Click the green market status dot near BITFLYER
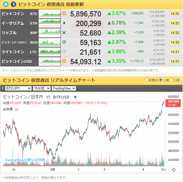Screen dimensions: 183x182 click(x=75, y=97)
